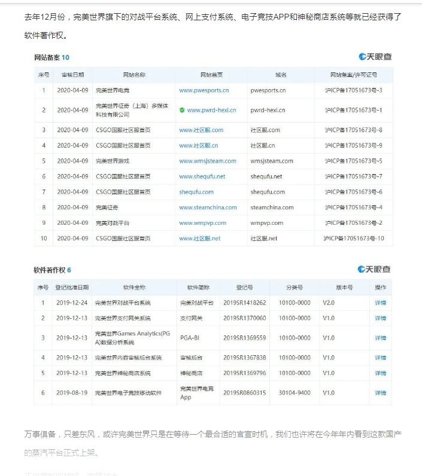Open the www.steamchina.com link
The height and width of the screenshot is (476, 422).
click(208, 208)
